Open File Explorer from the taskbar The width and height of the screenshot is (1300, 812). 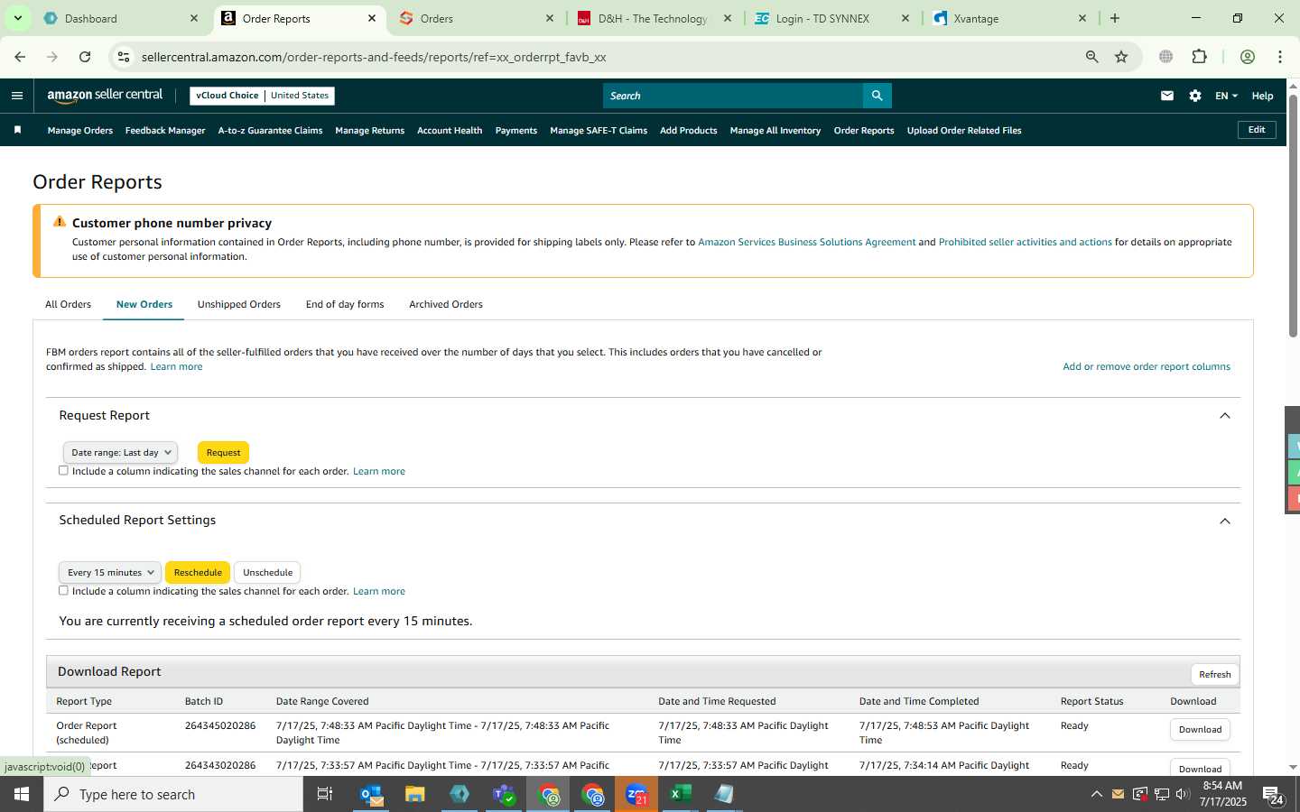click(x=415, y=794)
